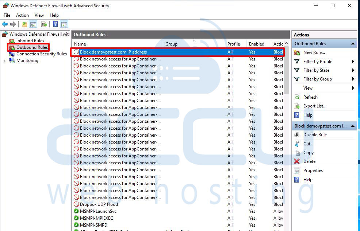Click the blue Help toolbar icon
Image resolution: width=360 pixels, height=231 pixels.
(55, 24)
